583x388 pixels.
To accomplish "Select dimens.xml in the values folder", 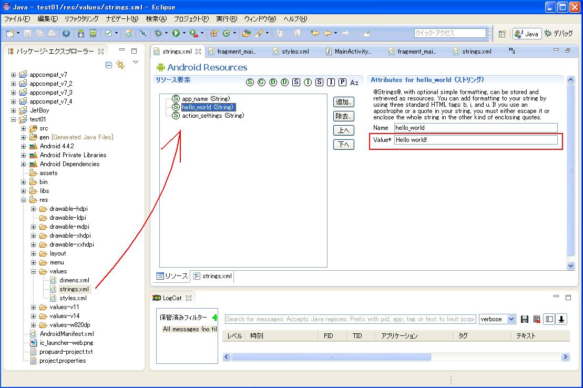I will [74, 280].
